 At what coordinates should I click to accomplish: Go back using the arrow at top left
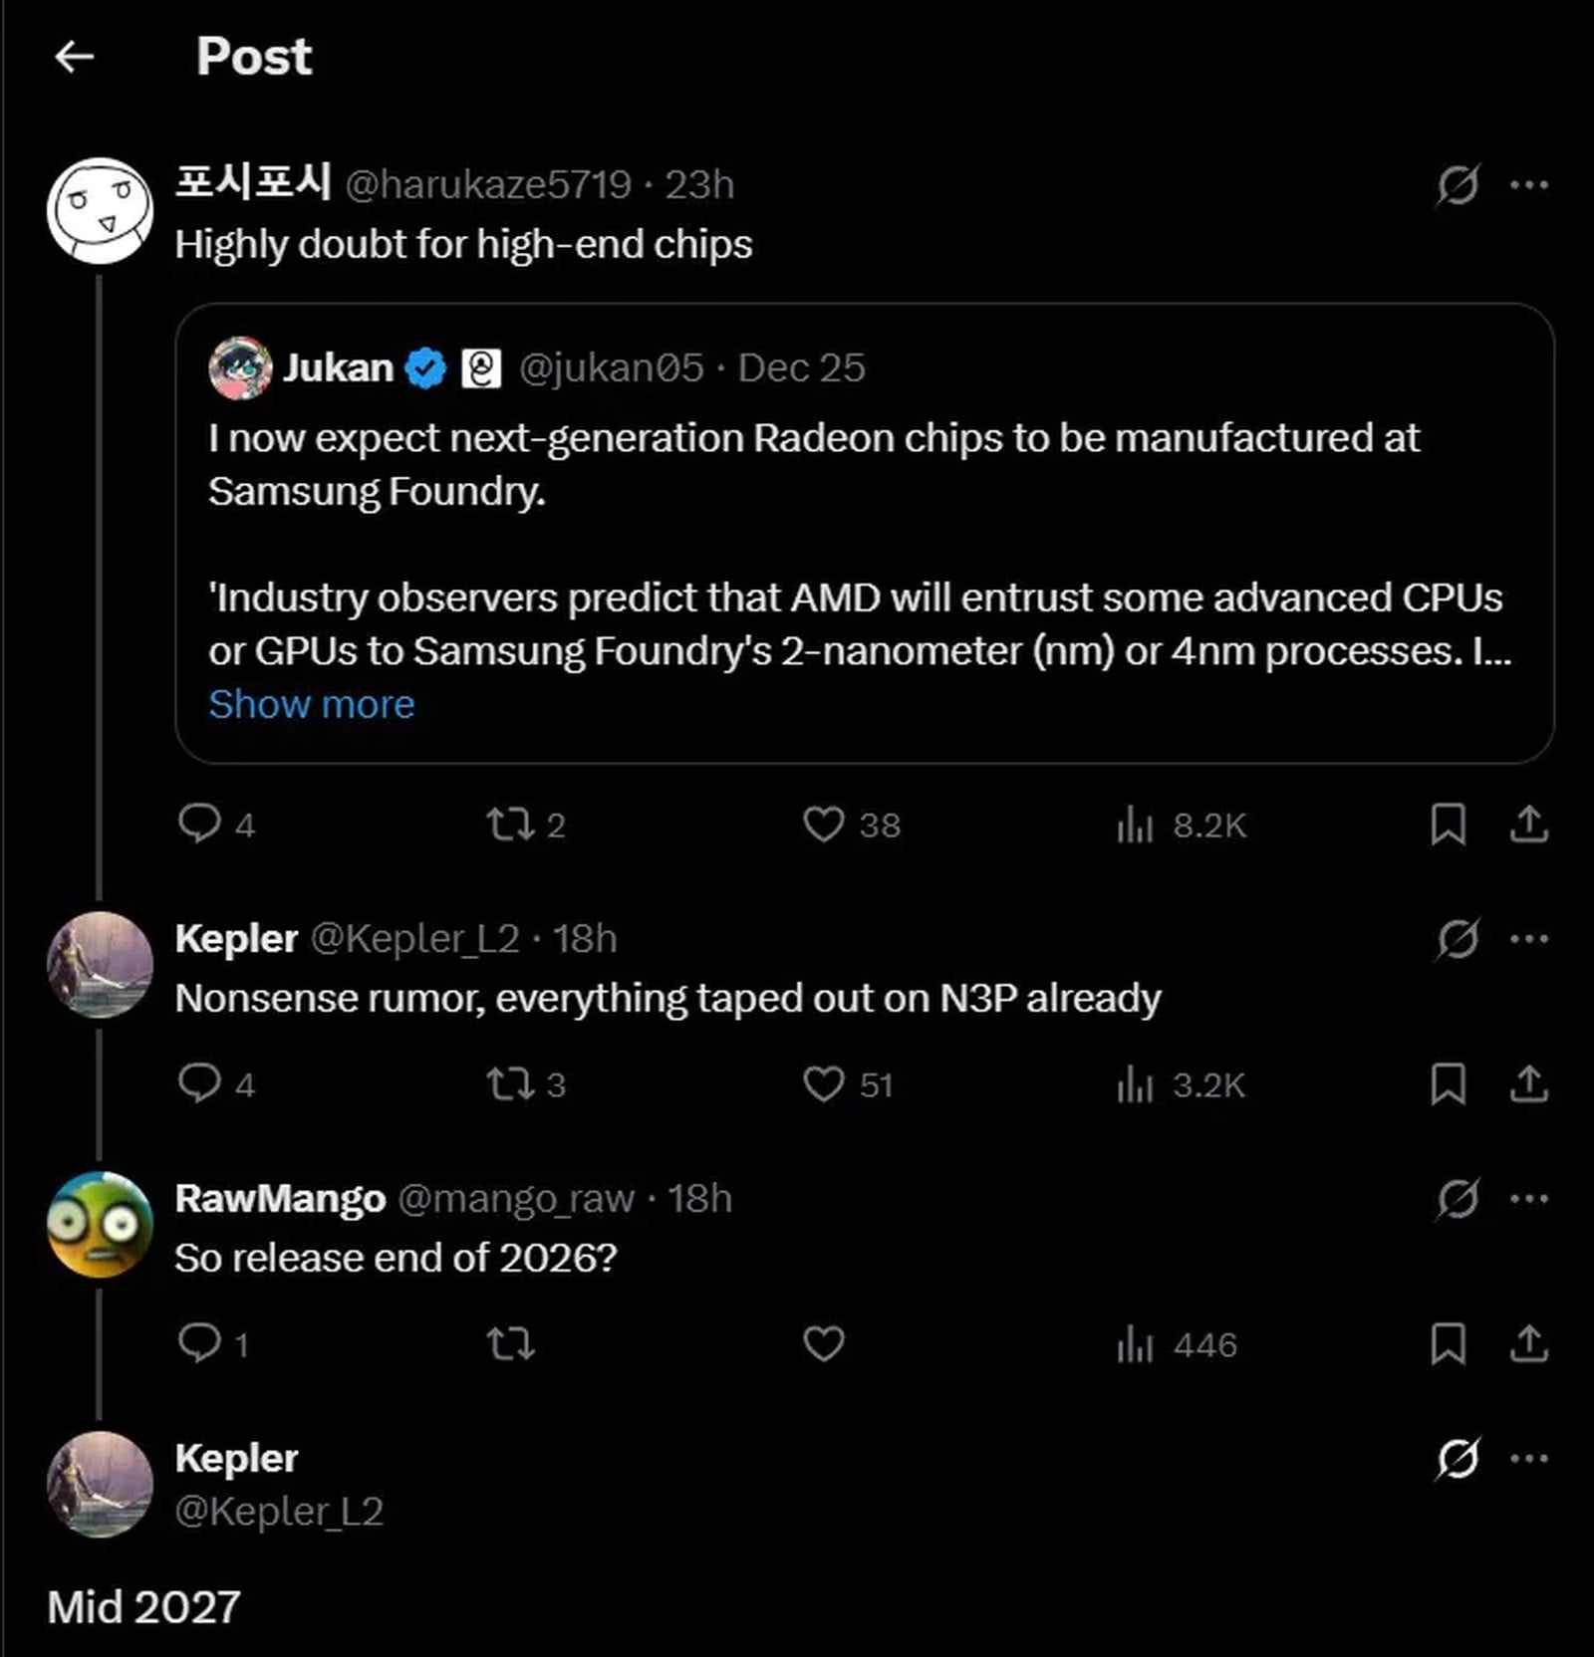click(76, 57)
